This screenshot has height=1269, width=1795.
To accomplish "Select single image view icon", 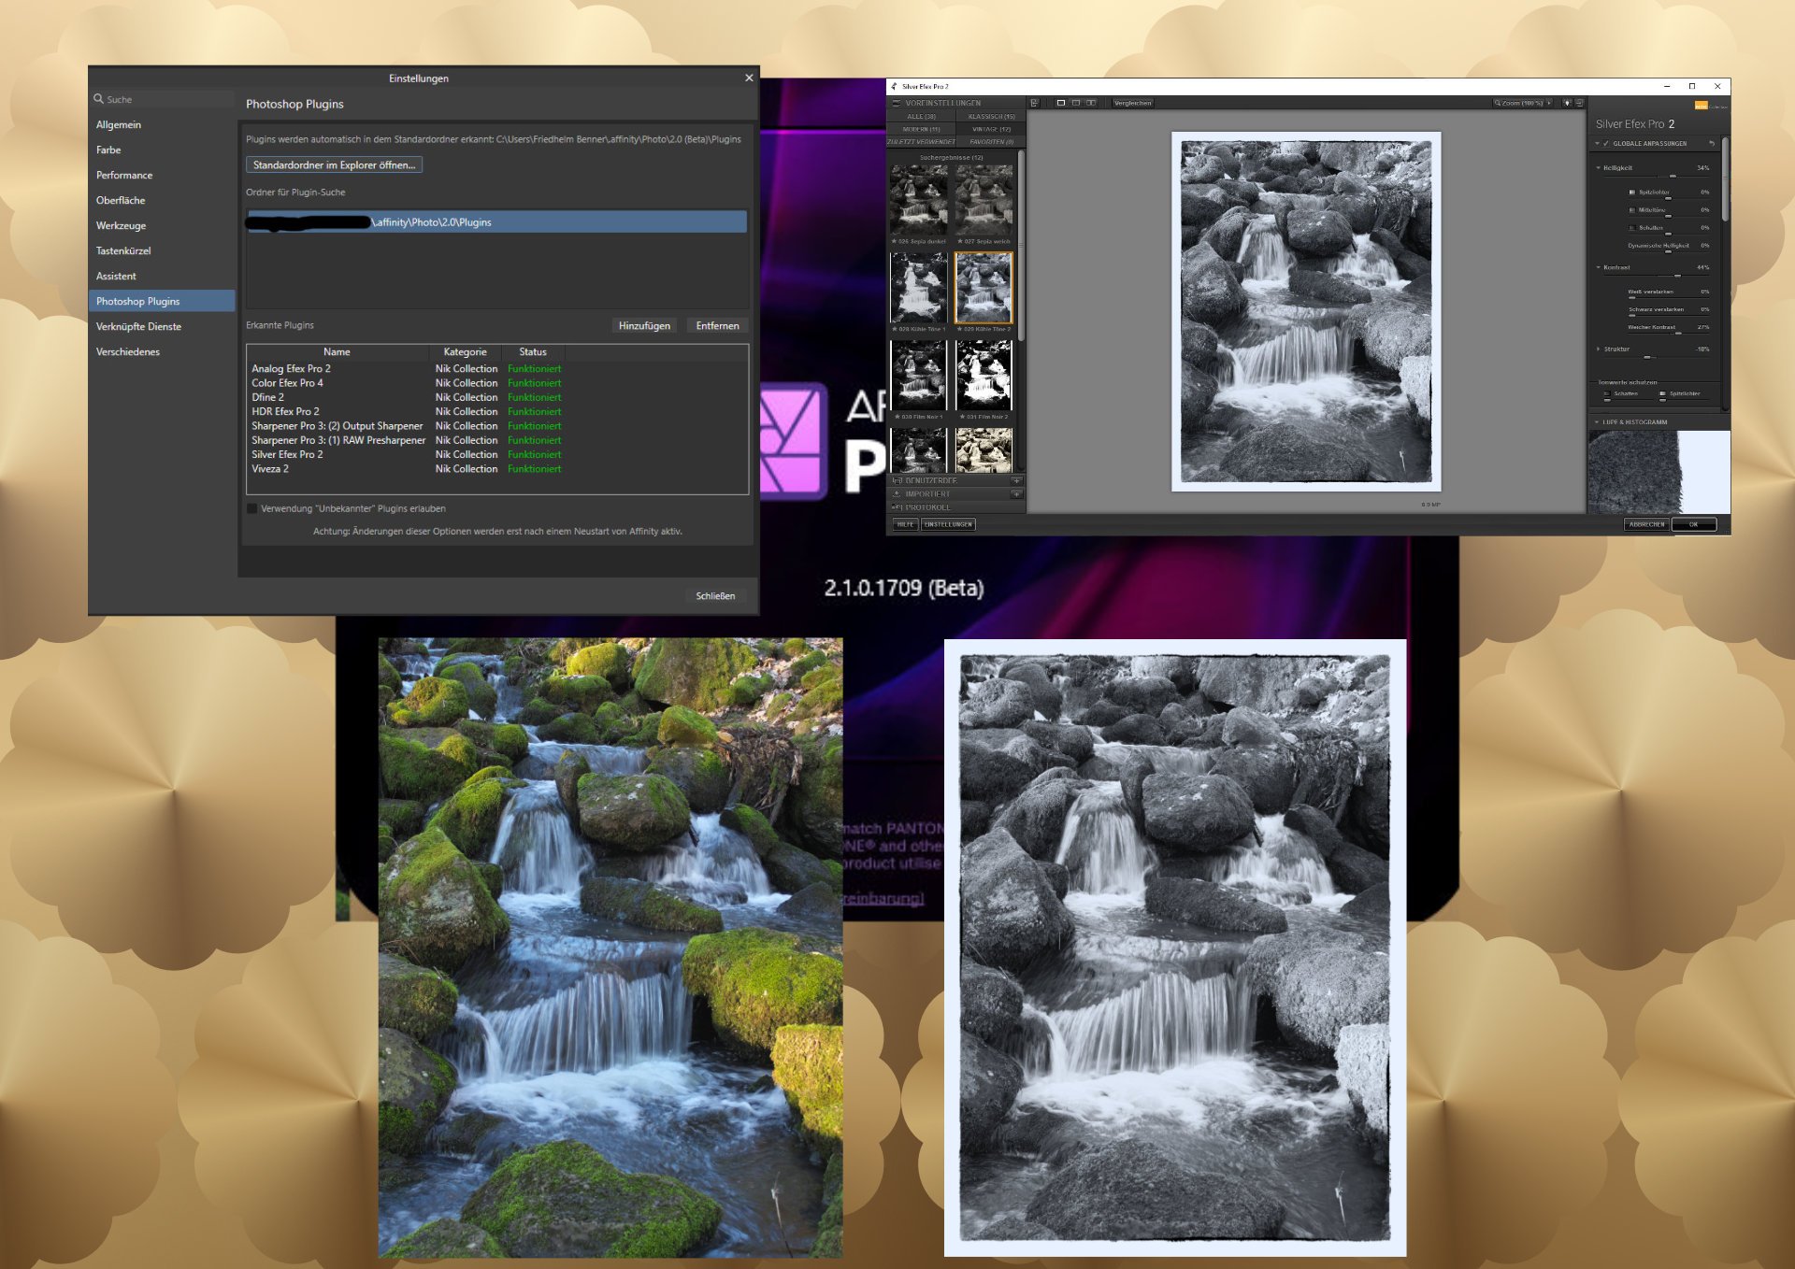I will click(x=1061, y=103).
